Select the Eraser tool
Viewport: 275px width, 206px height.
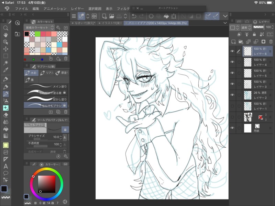click(5, 115)
